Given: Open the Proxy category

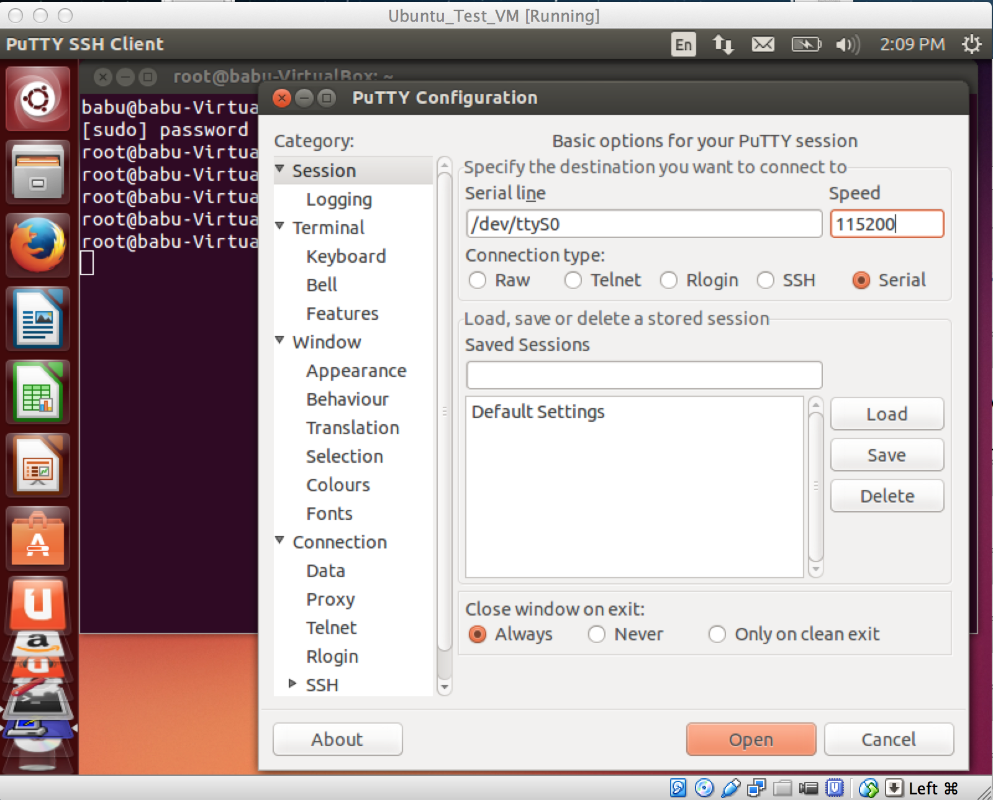Looking at the screenshot, I should coord(330,599).
